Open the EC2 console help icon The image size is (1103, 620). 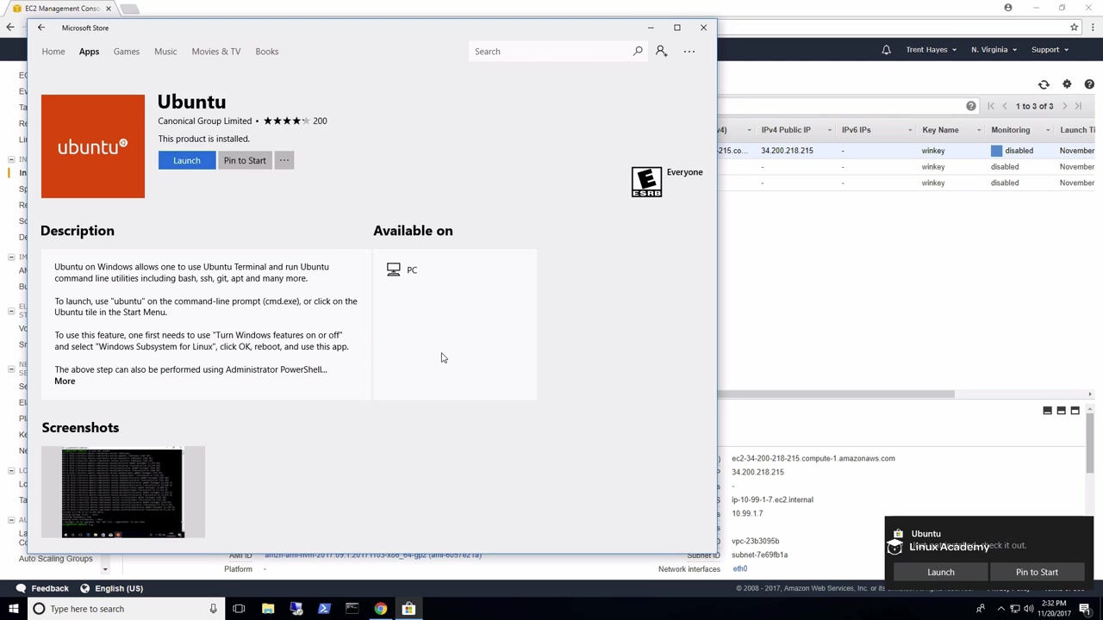click(x=1089, y=84)
